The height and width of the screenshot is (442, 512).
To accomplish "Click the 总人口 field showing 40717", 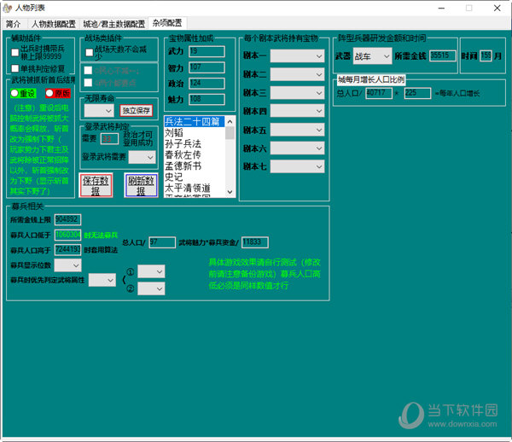I will (x=378, y=93).
